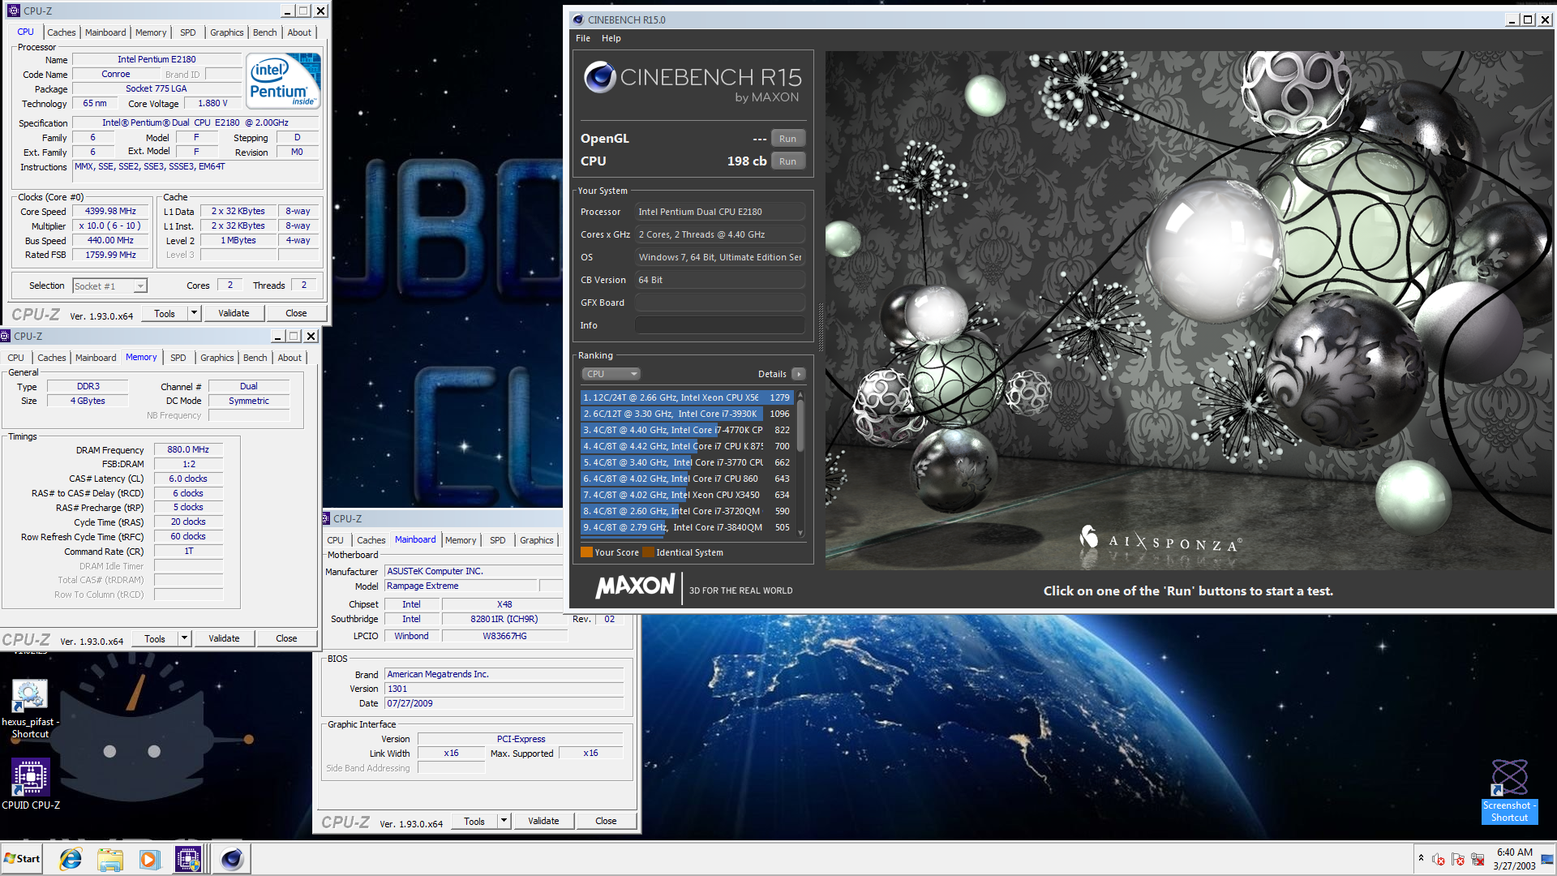Open the Cinebench Help menu
The height and width of the screenshot is (876, 1557).
[x=611, y=38]
